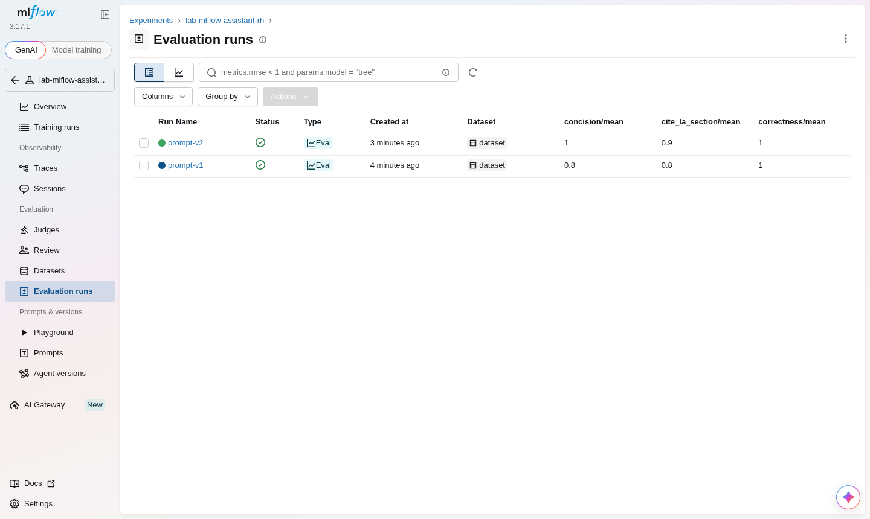Screen dimensions: 870x519
Task: Open the Prompts page
Action: tap(60, 353)
